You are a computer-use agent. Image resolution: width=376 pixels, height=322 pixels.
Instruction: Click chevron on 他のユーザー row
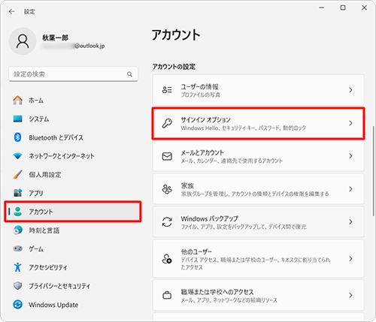pyautogui.click(x=350, y=259)
